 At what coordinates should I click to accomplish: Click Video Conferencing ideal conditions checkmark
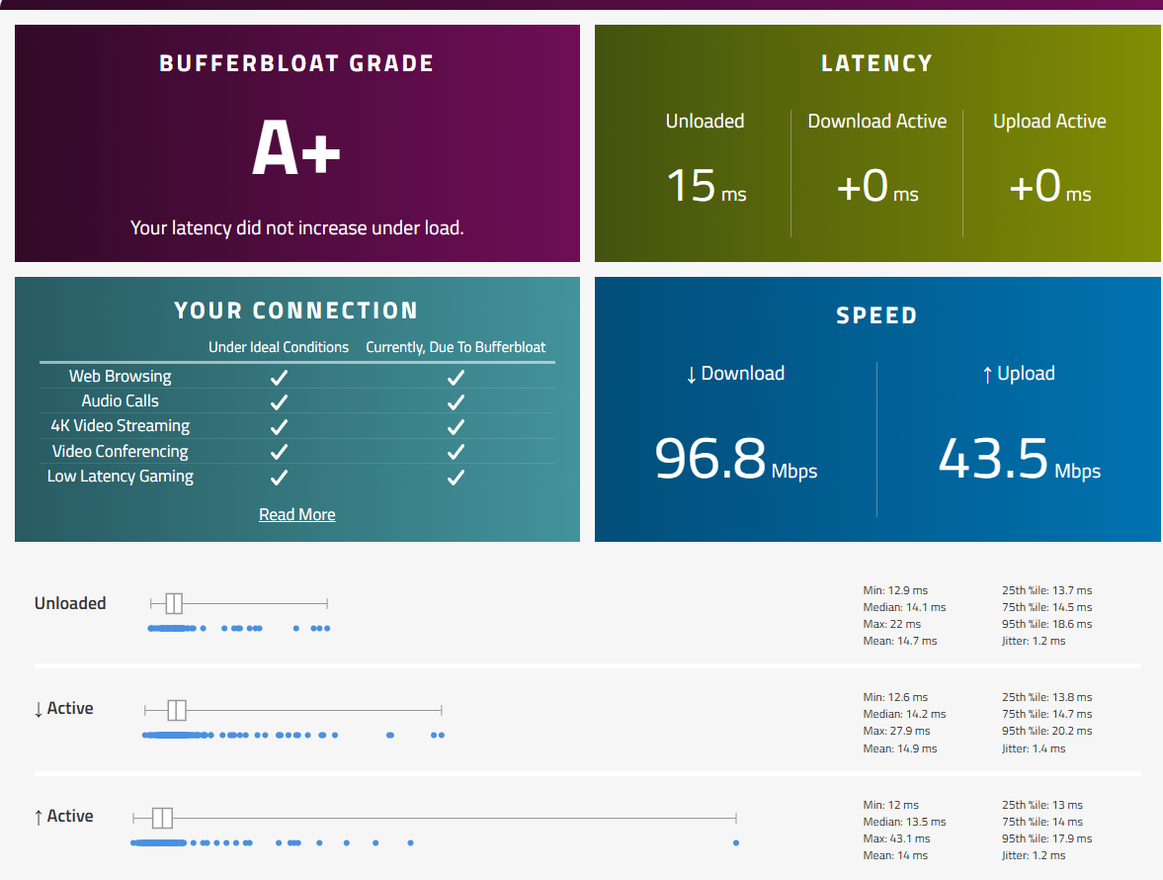click(x=279, y=452)
